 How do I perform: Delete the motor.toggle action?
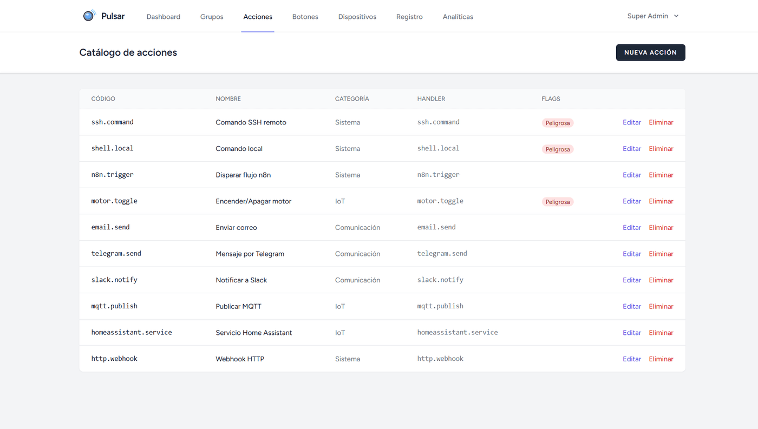(x=661, y=201)
